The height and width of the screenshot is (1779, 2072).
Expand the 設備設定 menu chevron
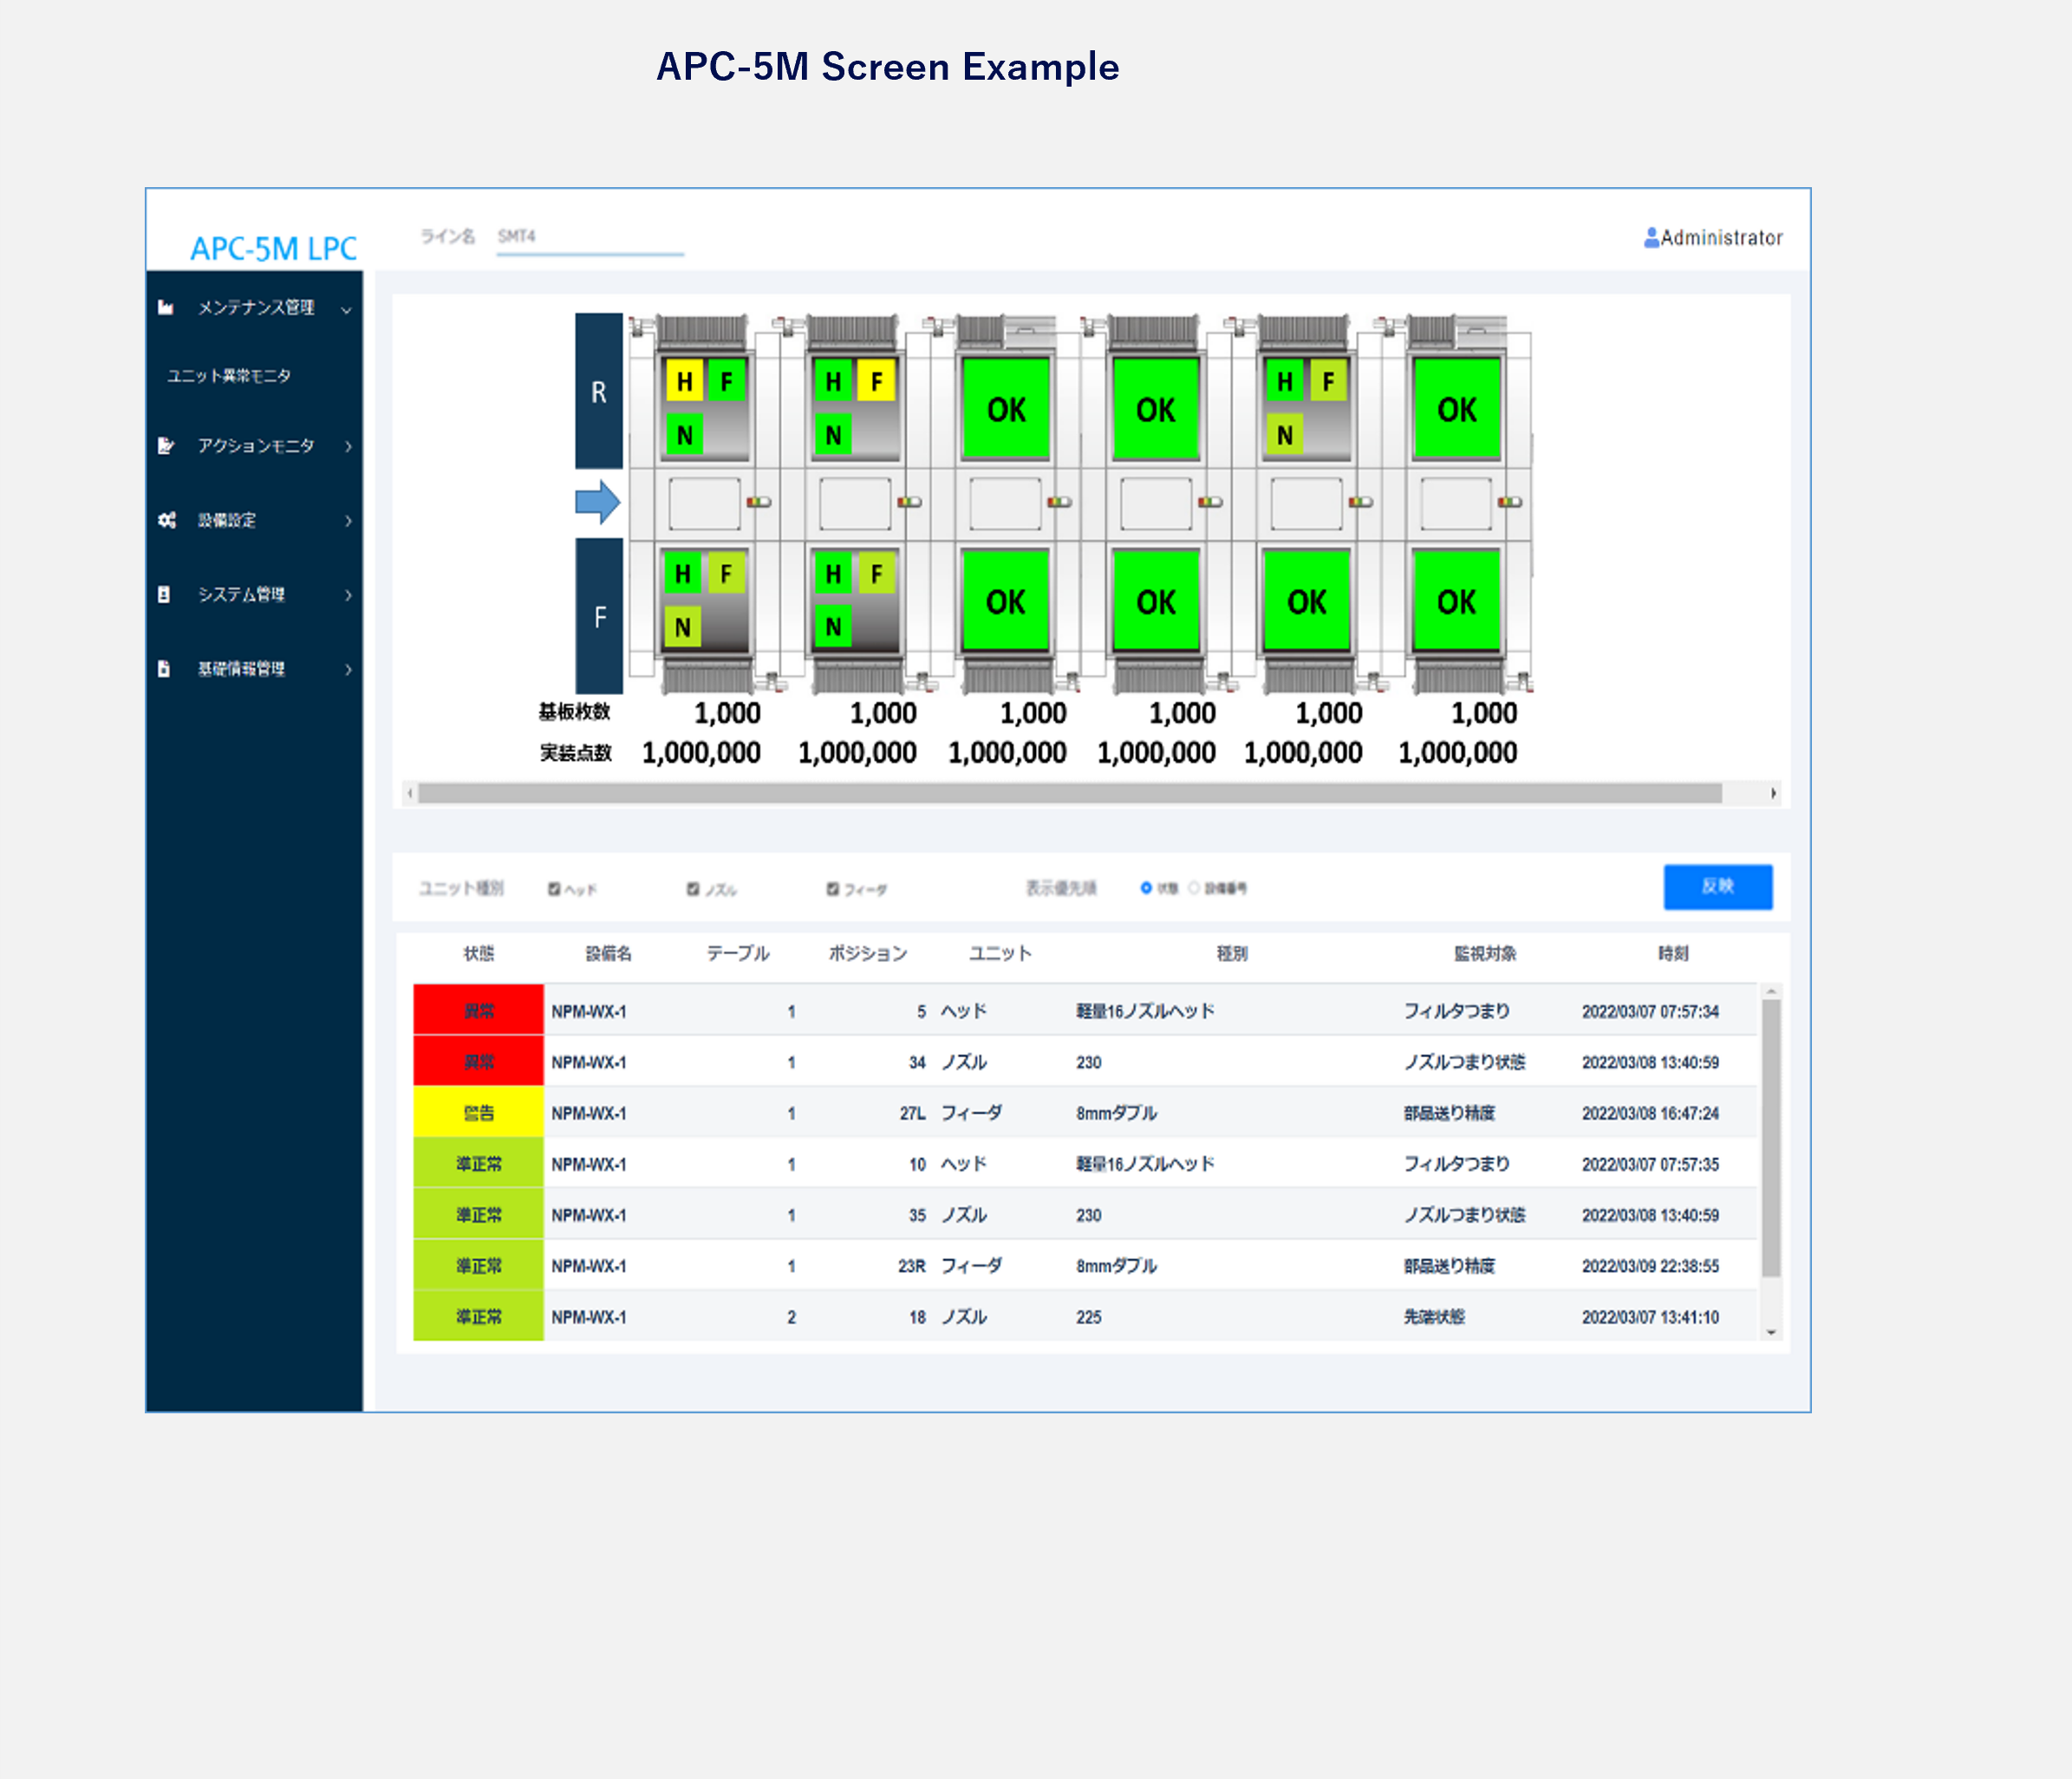[x=348, y=521]
